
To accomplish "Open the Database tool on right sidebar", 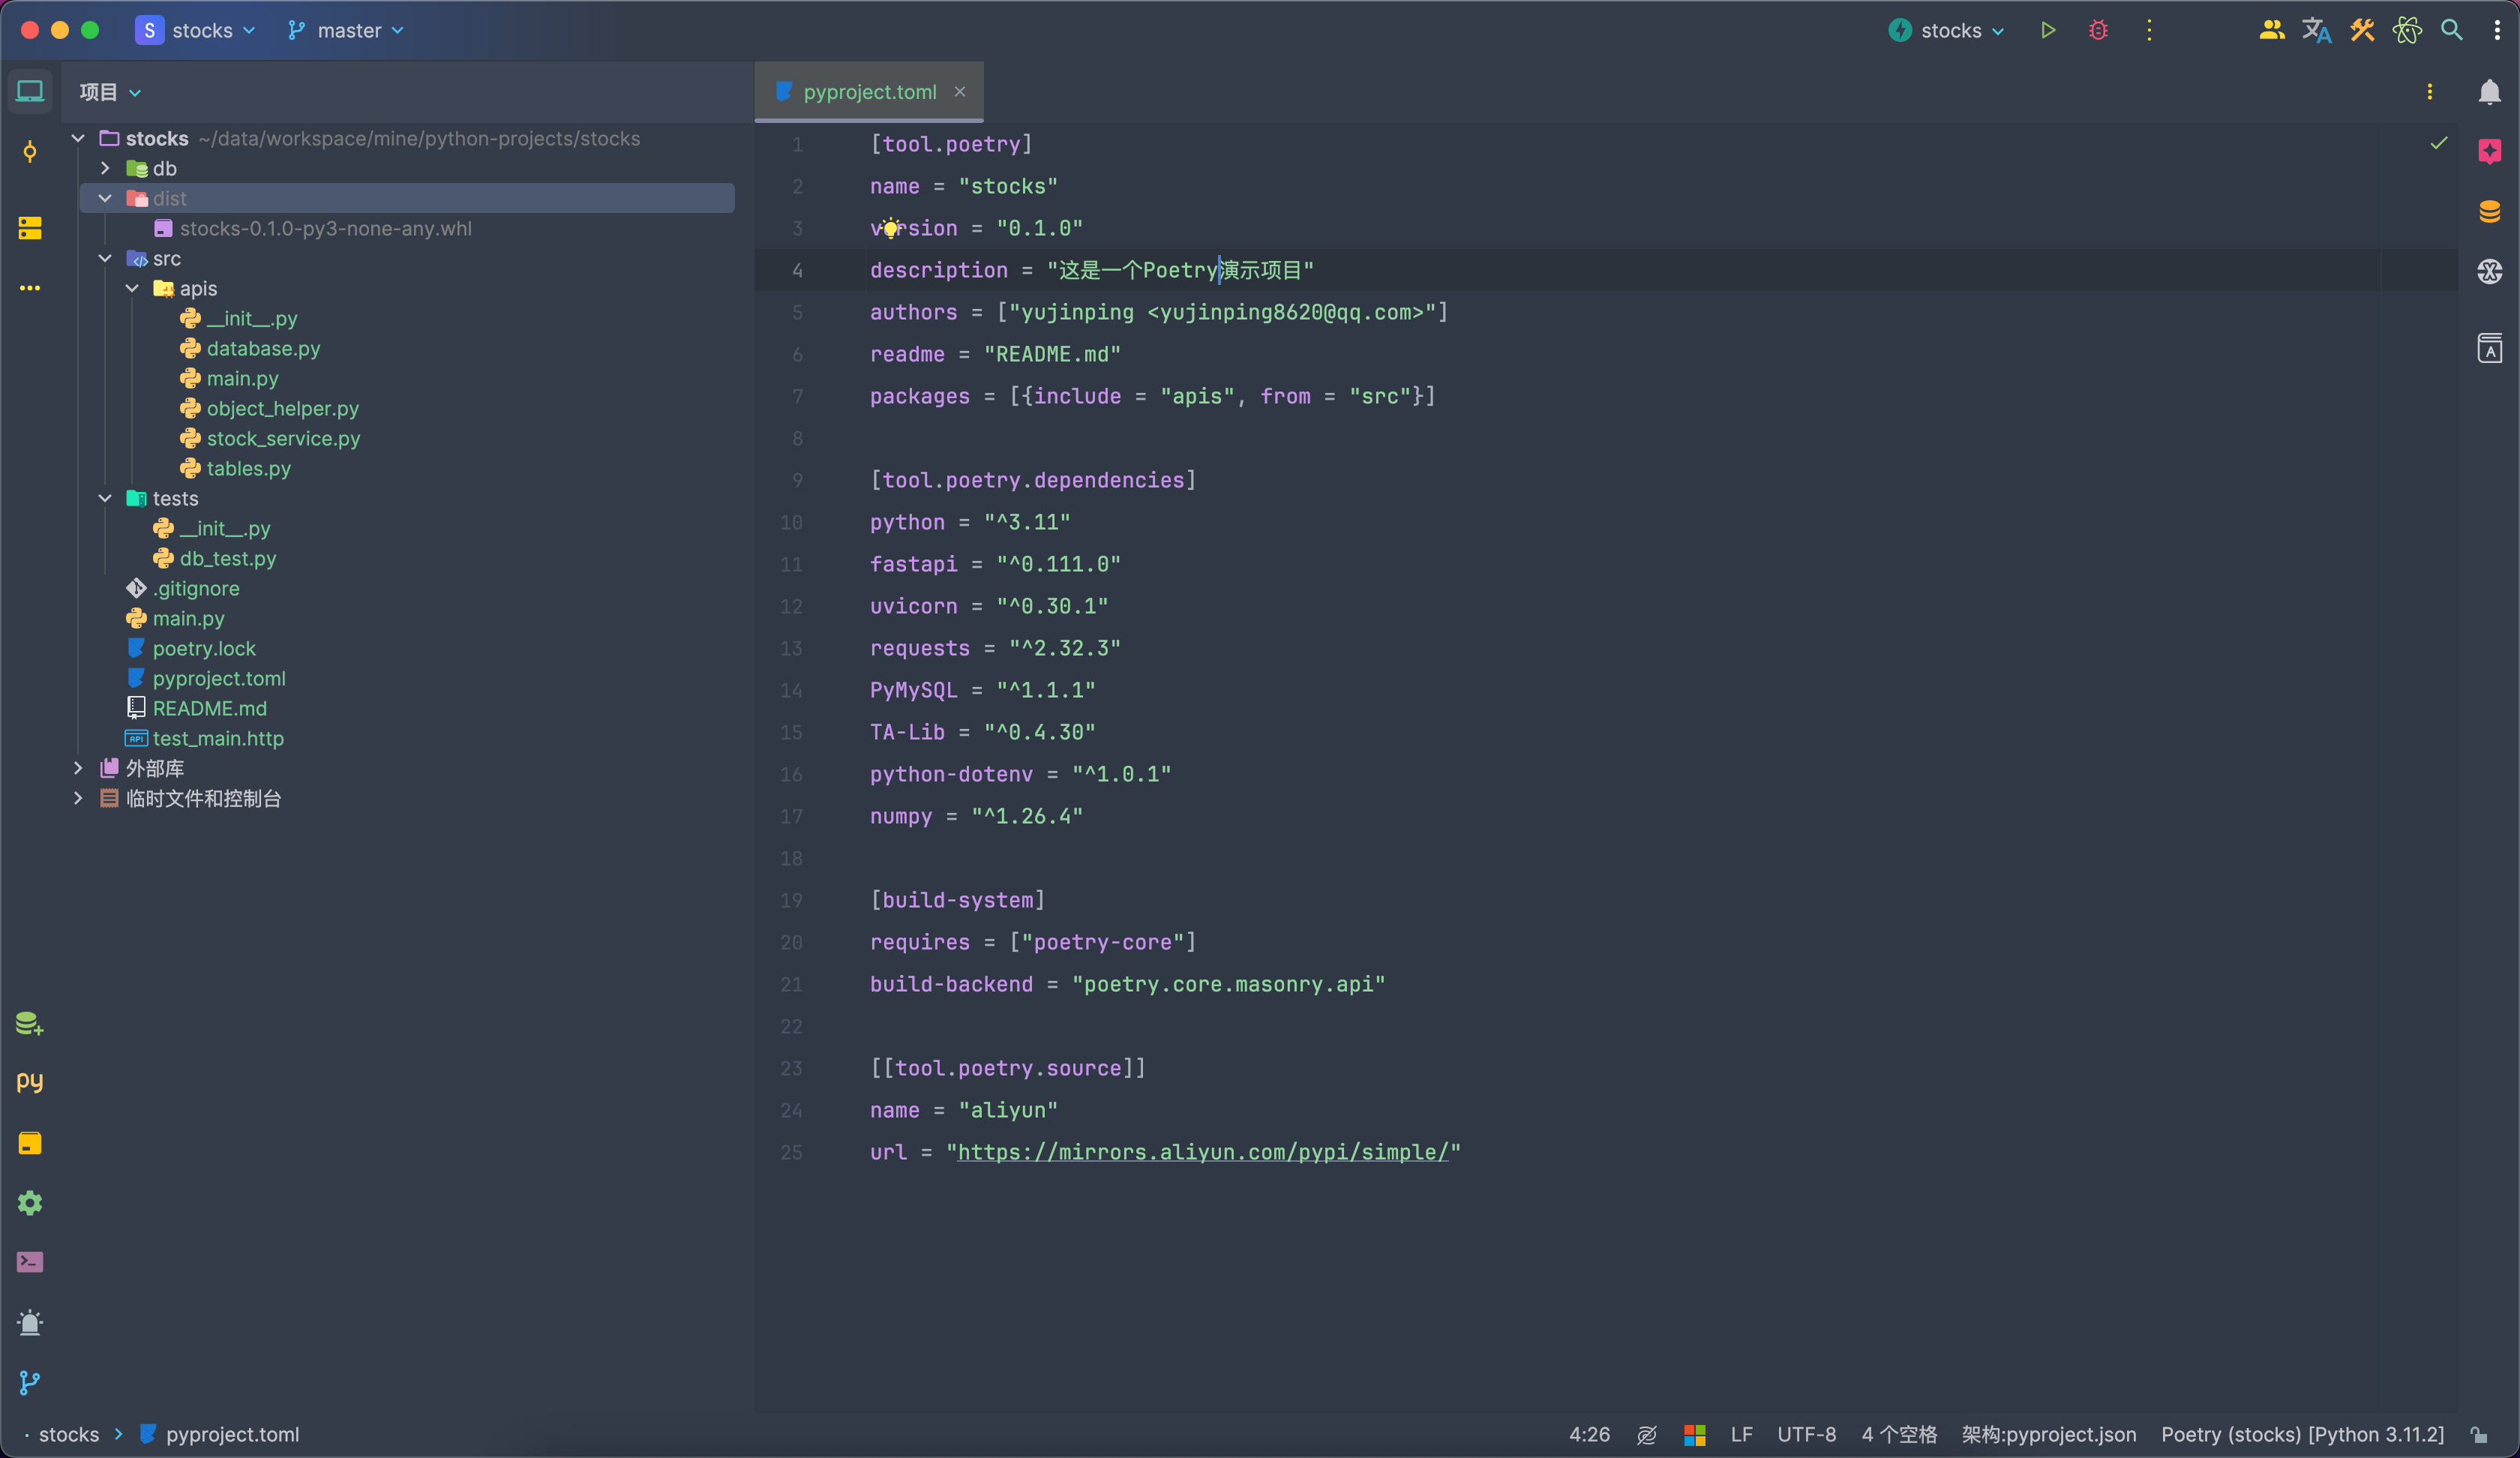I will 2489,211.
